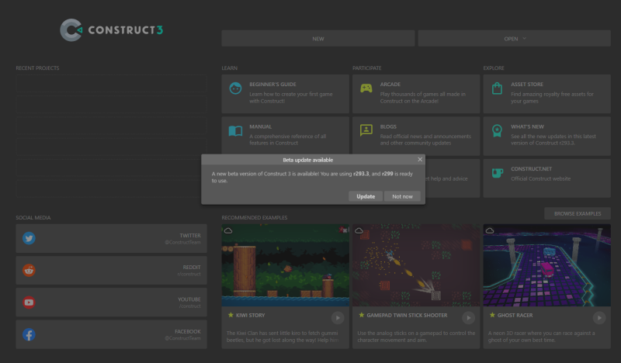The image size is (621, 363).
Task: Open the Gamepad Twin Stick Shooter thumbnail
Action: (416, 265)
